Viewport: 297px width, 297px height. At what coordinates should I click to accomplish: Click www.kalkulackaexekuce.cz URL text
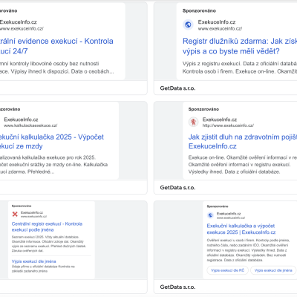click(x=30, y=125)
